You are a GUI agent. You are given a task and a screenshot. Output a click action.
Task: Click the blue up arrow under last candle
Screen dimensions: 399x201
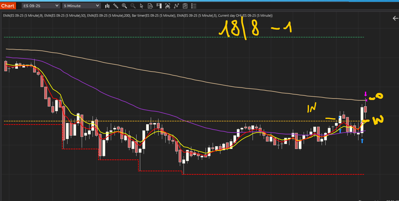[362, 141]
